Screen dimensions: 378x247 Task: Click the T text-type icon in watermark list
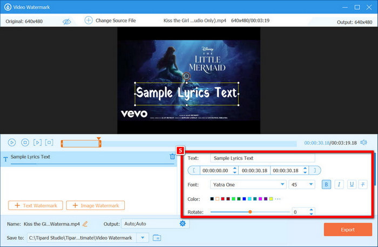tap(5, 159)
